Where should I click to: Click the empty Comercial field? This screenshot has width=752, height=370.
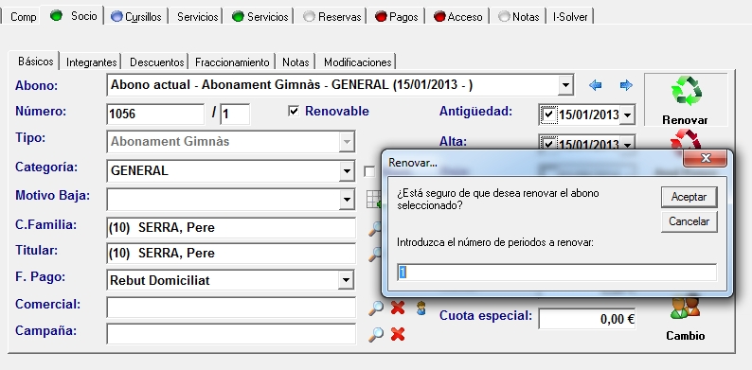[231, 308]
